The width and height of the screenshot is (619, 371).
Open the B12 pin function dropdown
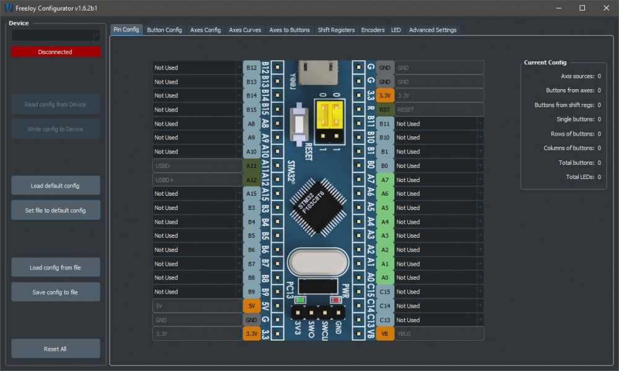197,68
